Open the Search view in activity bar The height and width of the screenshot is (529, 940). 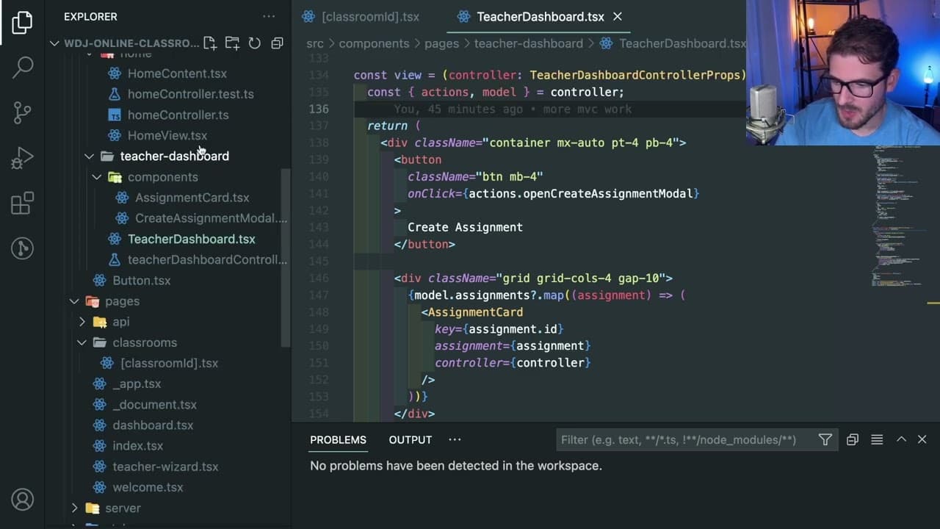[x=22, y=67]
